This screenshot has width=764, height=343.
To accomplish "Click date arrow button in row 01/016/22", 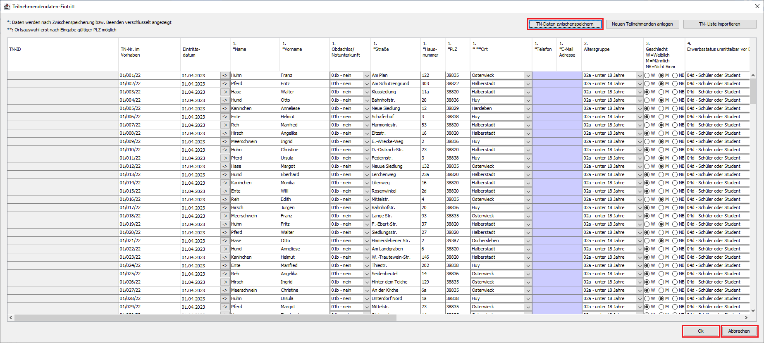I will click(224, 199).
